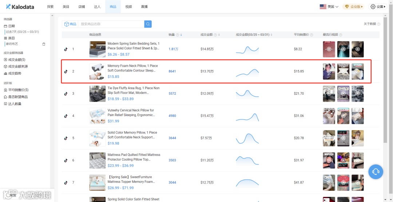Image resolution: width=393 pixels, height=202 pixels.
Task: Click inside the 搜索商品名称 search field
Action: pyautogui.click(x=111, y=24)
